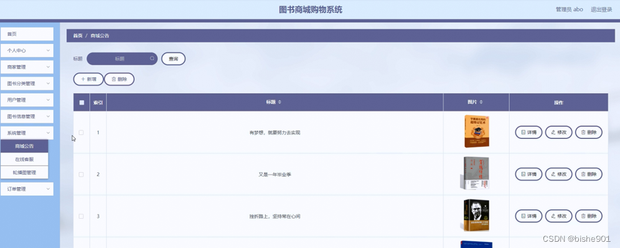Image resolution: width=620 pixels, height=248 pixels.
Task: Check the row 2 checkbox for 又是一年毕业季
Action: [x=81, y=174]
